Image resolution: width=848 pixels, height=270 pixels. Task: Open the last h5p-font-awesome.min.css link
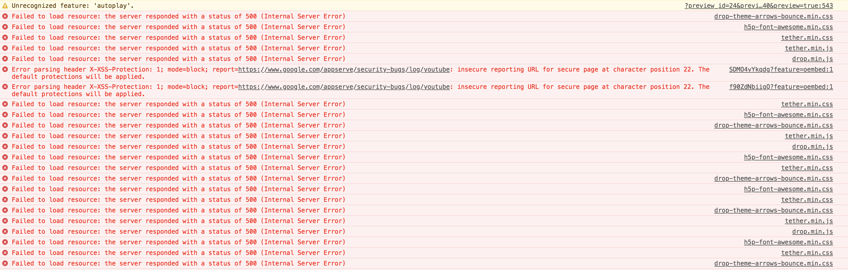tap(788, 242)
